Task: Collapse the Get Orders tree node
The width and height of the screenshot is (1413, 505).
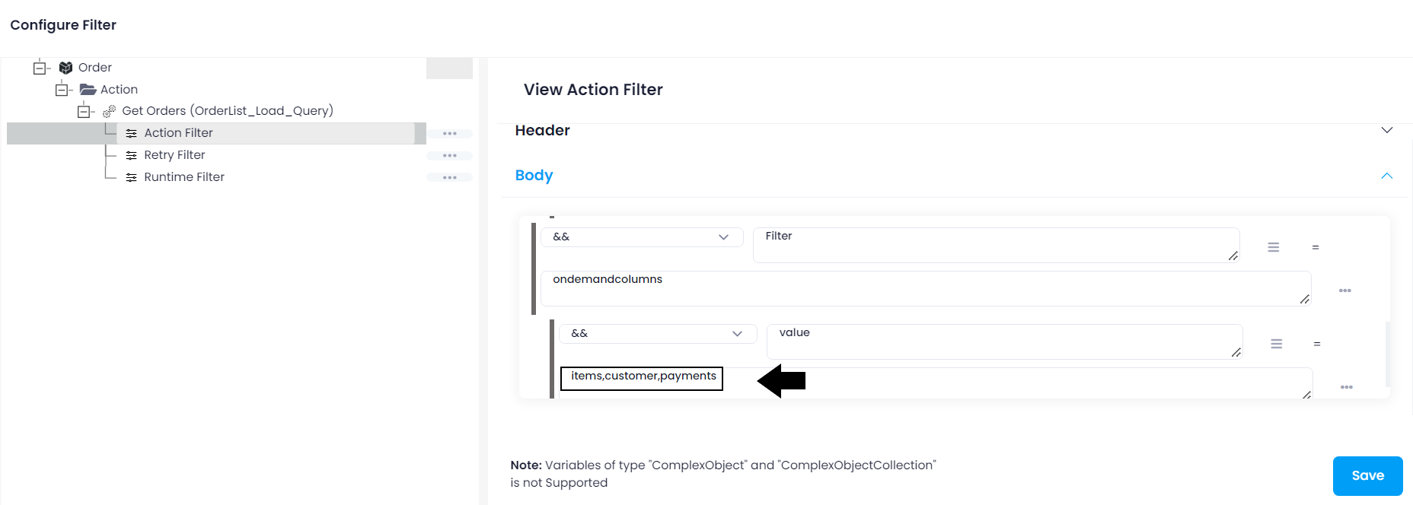Action: point(85,110)
